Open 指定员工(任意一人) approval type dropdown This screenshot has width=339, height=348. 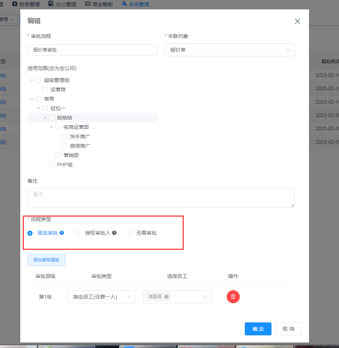pos(101,297)
